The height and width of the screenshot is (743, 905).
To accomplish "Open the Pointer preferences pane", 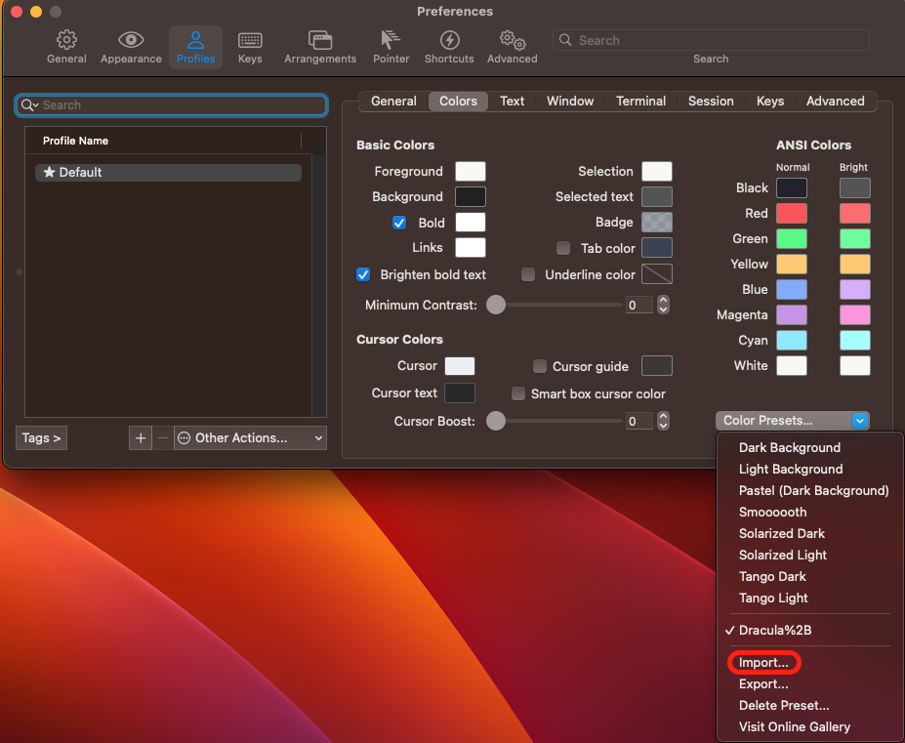I will tap(391, 47).
